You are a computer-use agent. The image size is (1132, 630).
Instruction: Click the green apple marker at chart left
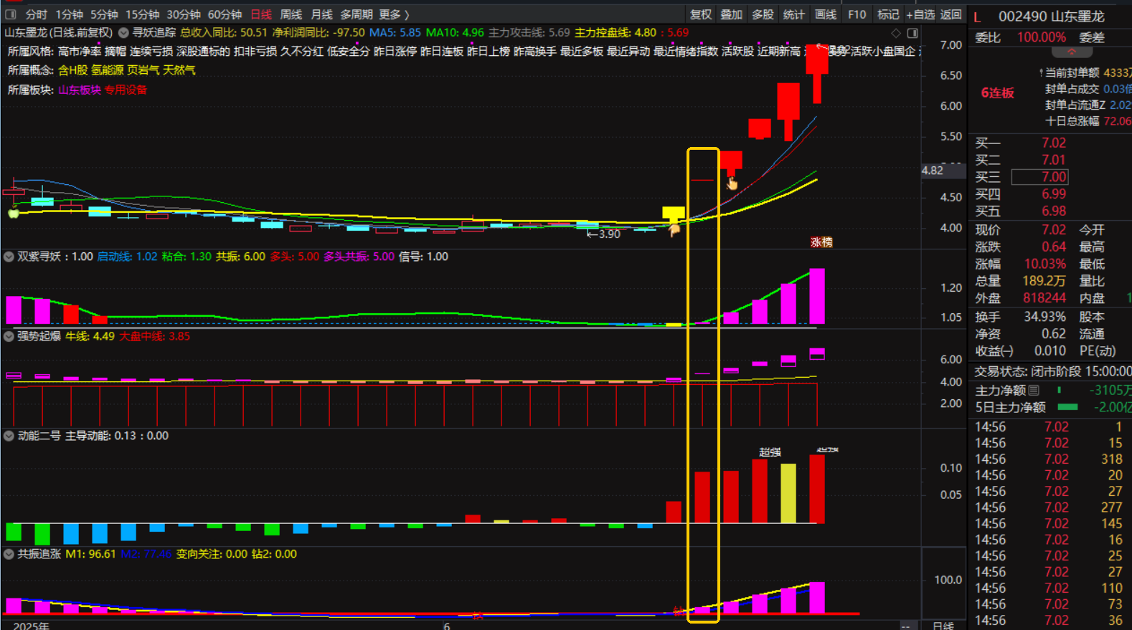pos(13,213)
